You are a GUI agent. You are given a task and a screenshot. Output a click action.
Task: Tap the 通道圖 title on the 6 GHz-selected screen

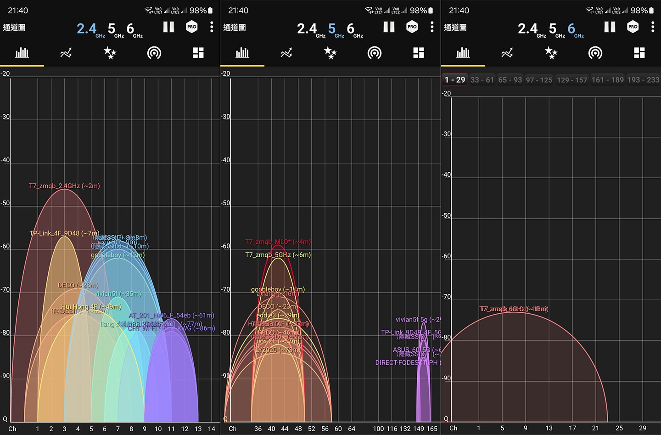tap(455, 28)
